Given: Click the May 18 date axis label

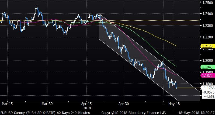Looking at the screenshot, I should click(x=174, y=104).
